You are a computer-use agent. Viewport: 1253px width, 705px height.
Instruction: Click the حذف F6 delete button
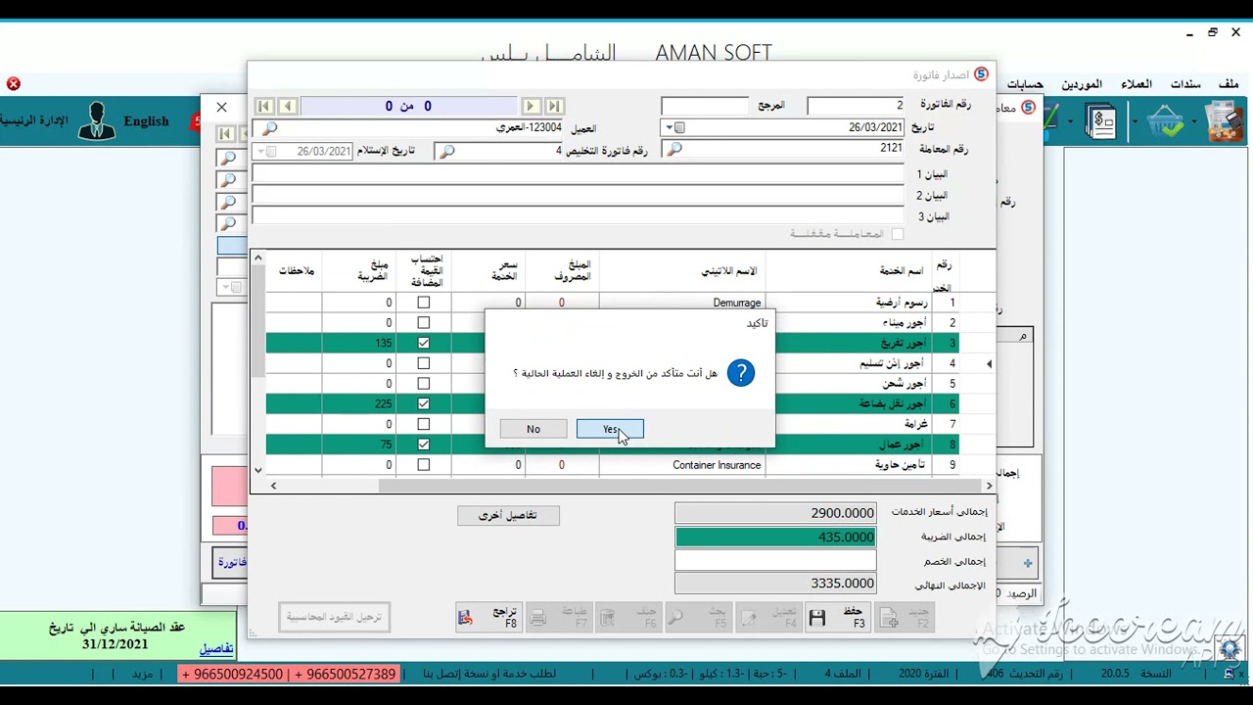(627, 617)
